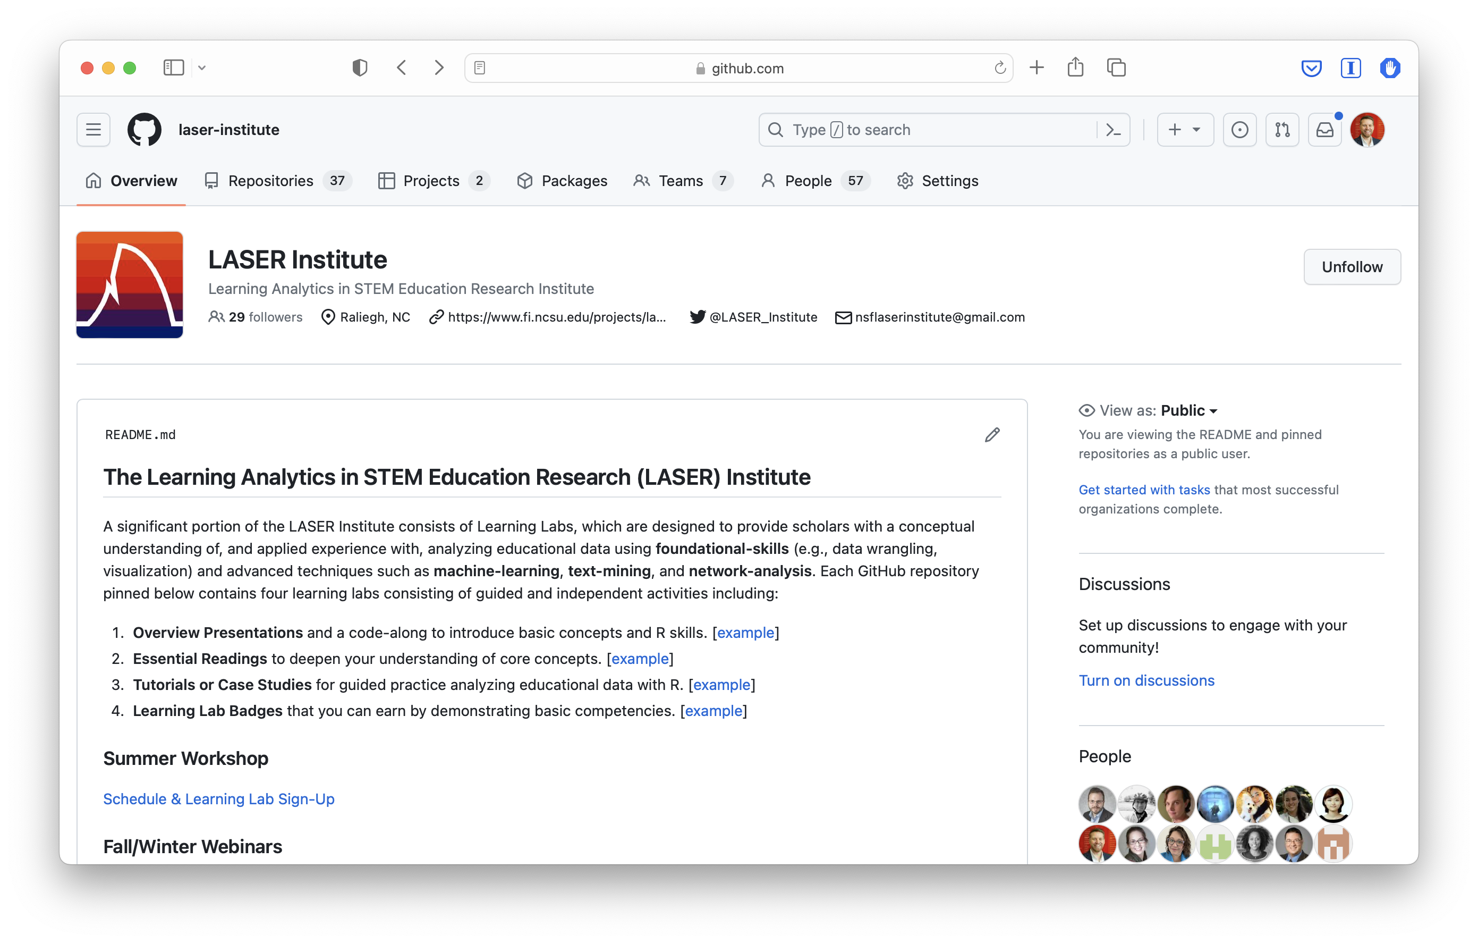Open Schedule & Learning Lab Sign-Up link

(218, 799)
